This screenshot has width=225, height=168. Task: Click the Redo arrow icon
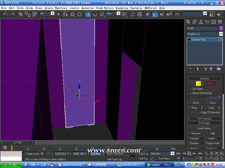(x=13, y=14)
